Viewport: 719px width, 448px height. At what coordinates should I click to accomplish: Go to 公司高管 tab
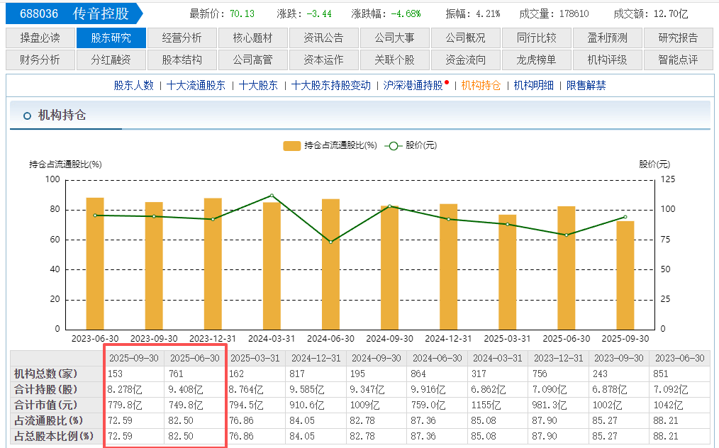252,60
